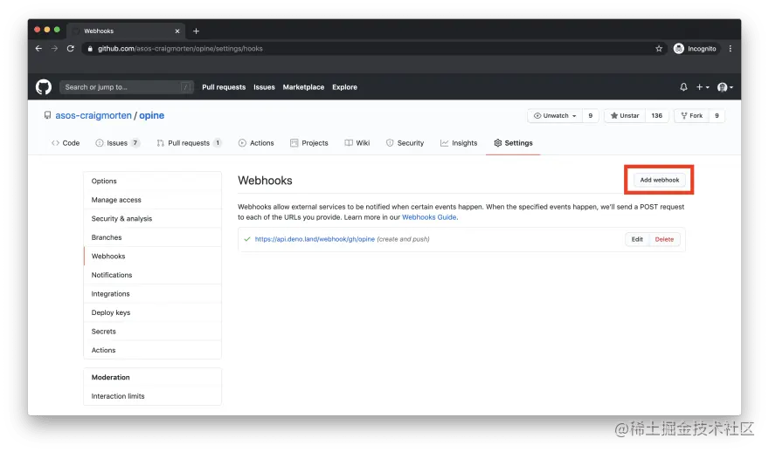Open Security & analysis settings
This screenshot has height=452, width=769.
tap(153, 218)
